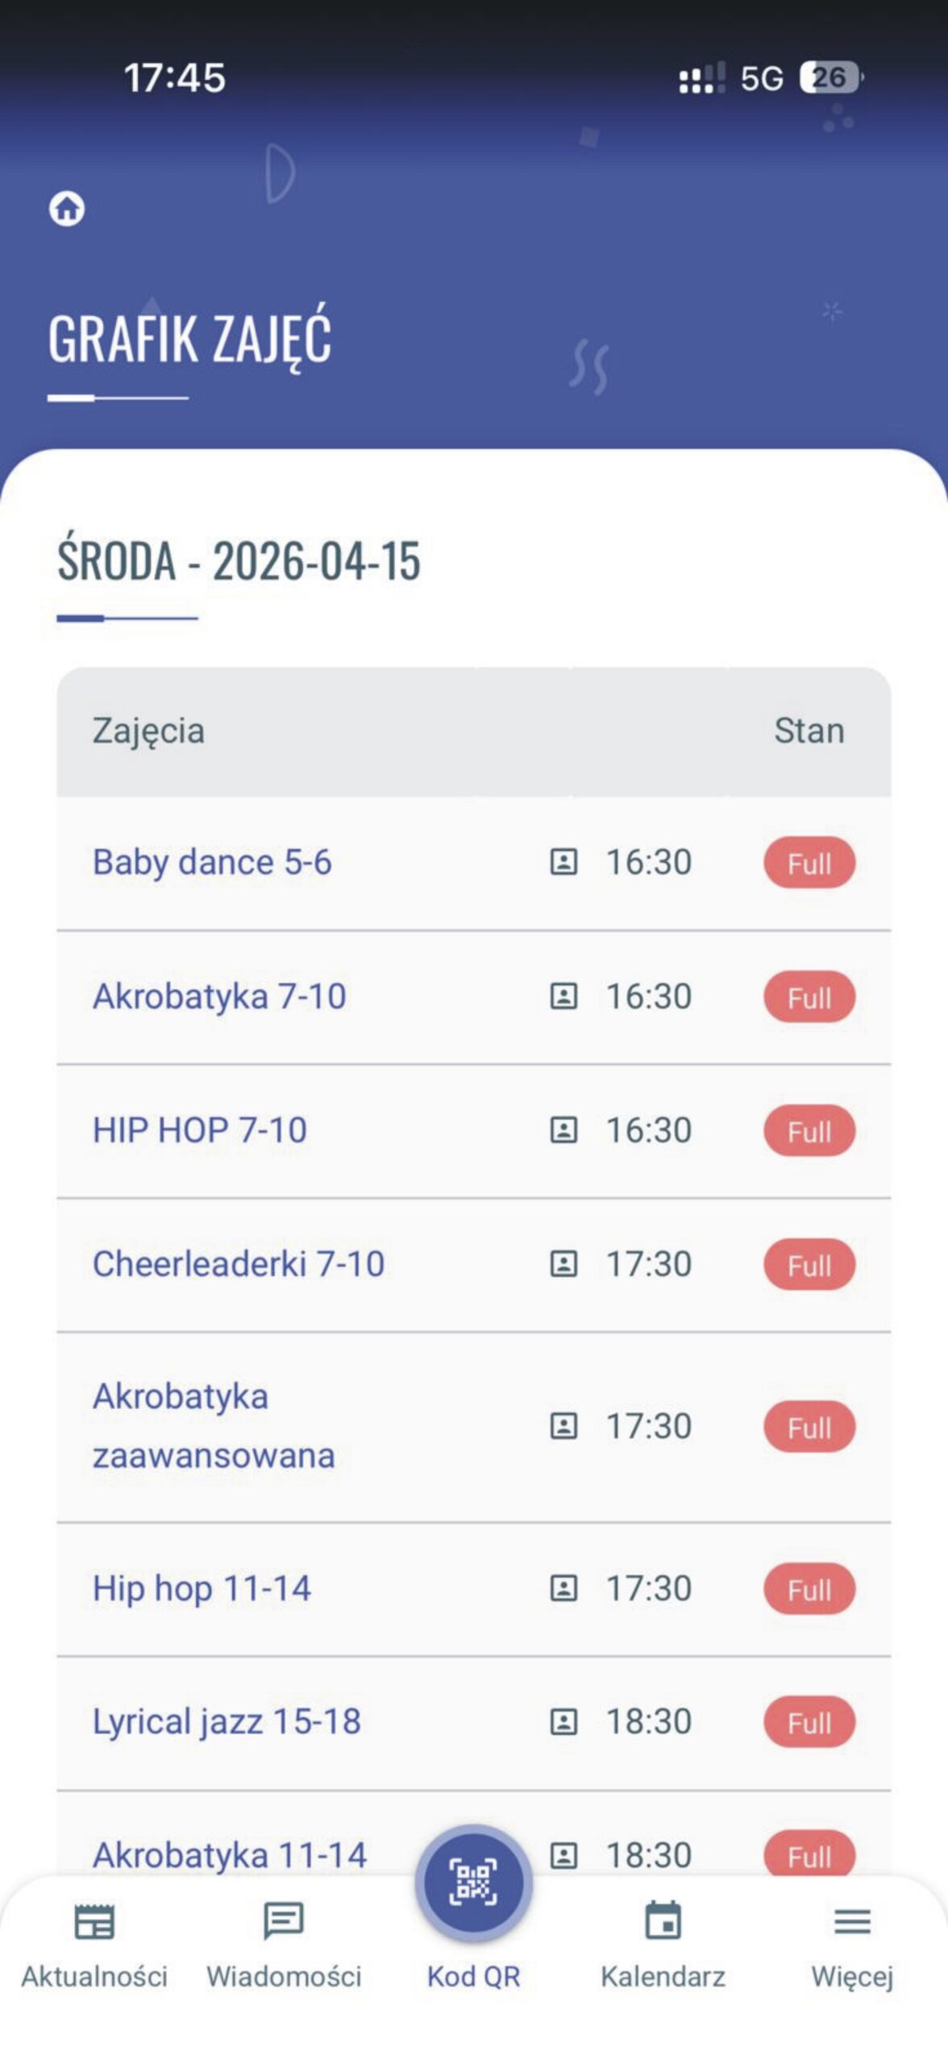The width and height of the screenshot is (948, 2064).
Task: Open Aktualności news icon
Action: pyautogui.click(x=94, y=1921)
